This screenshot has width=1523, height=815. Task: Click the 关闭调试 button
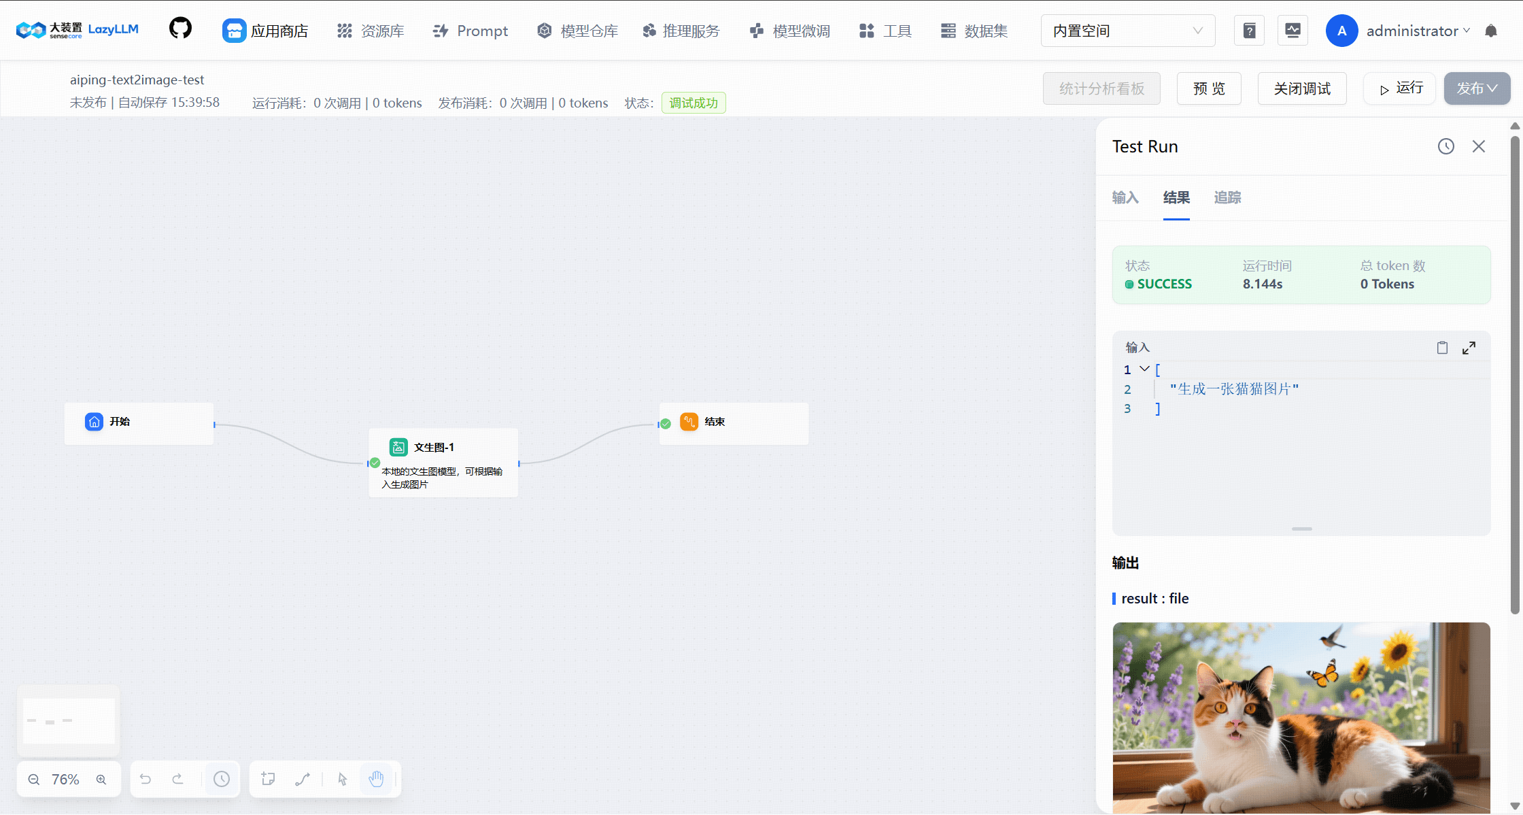point(1301,88)
